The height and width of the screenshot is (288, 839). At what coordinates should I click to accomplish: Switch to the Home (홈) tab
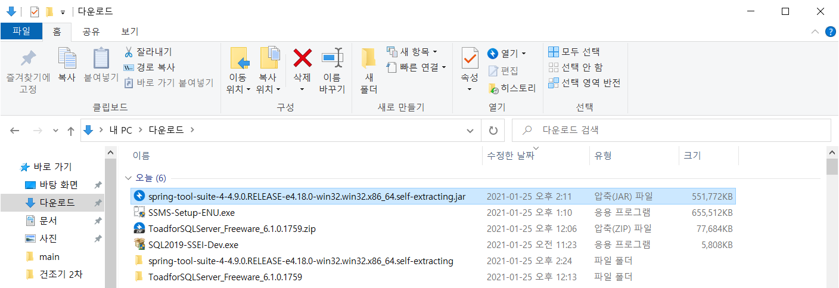point(57,32)
